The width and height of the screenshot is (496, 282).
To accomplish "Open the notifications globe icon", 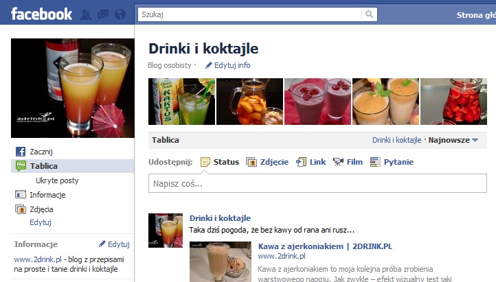I will click(120, 14).
